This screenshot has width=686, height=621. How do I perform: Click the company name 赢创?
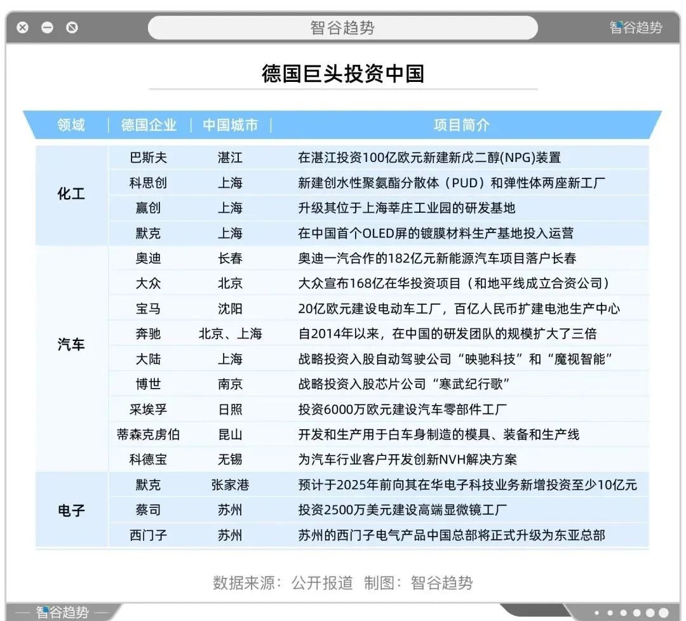click(x=148, y=208)
